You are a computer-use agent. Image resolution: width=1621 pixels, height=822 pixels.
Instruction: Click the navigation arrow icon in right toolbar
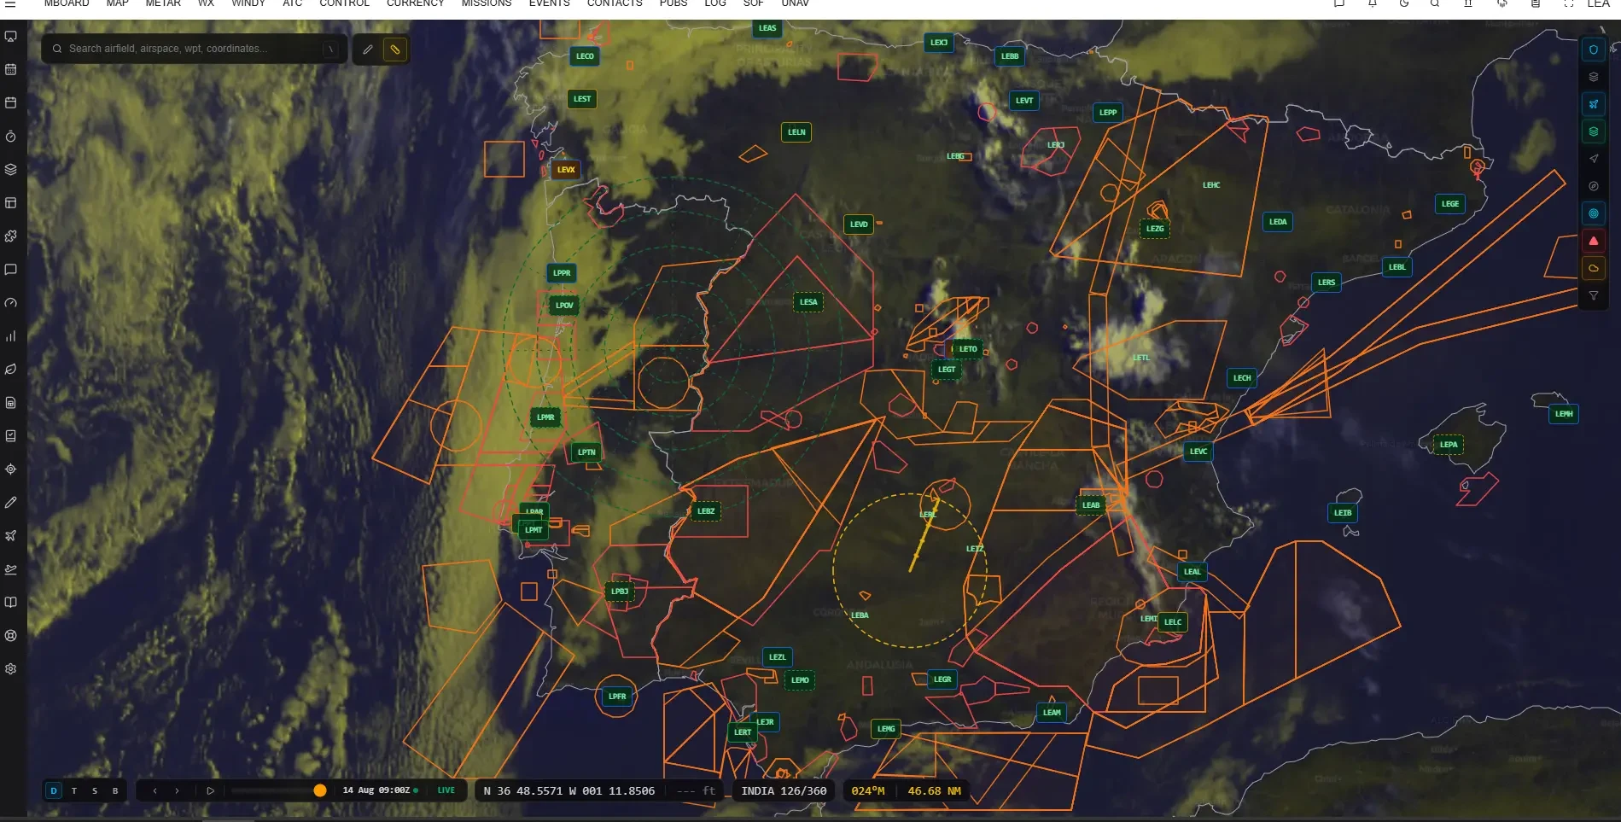tap(1594, 159)
